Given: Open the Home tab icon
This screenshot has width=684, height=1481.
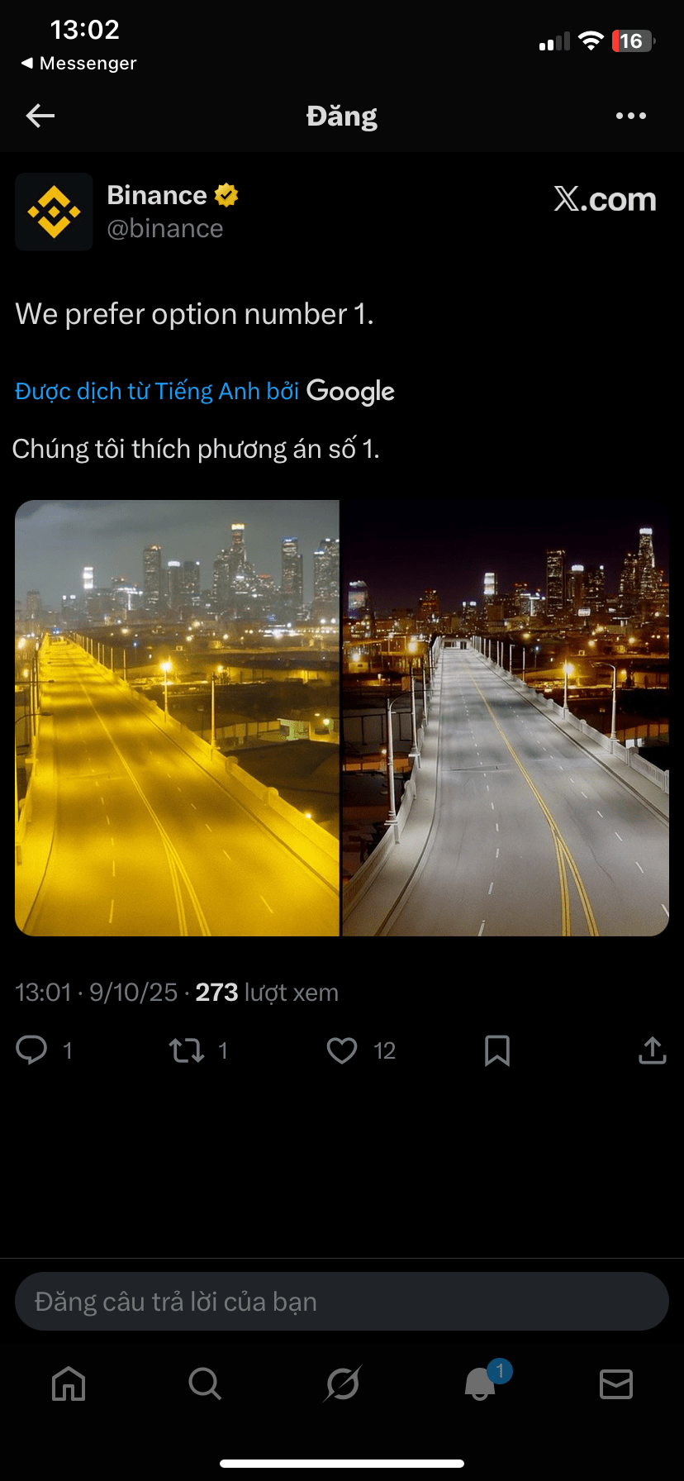Looking at the screenshot, I should pos(69,1383).
